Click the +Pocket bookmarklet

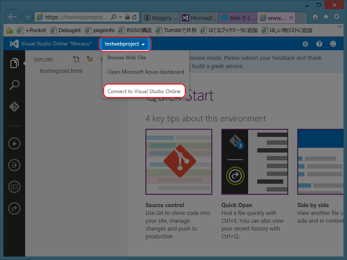point(32,30)
